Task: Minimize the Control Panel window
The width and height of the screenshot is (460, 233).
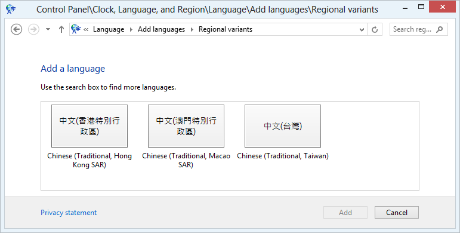Action: (x=406, y=8)
